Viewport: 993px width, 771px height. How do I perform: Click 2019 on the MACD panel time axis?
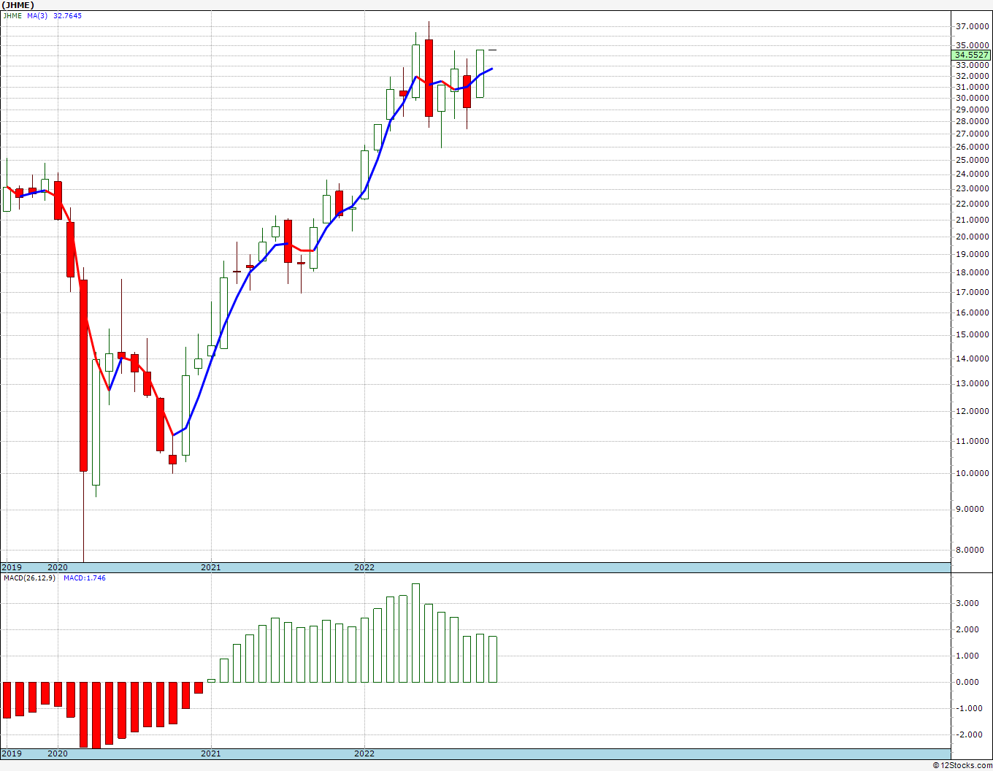pos(12,753)
